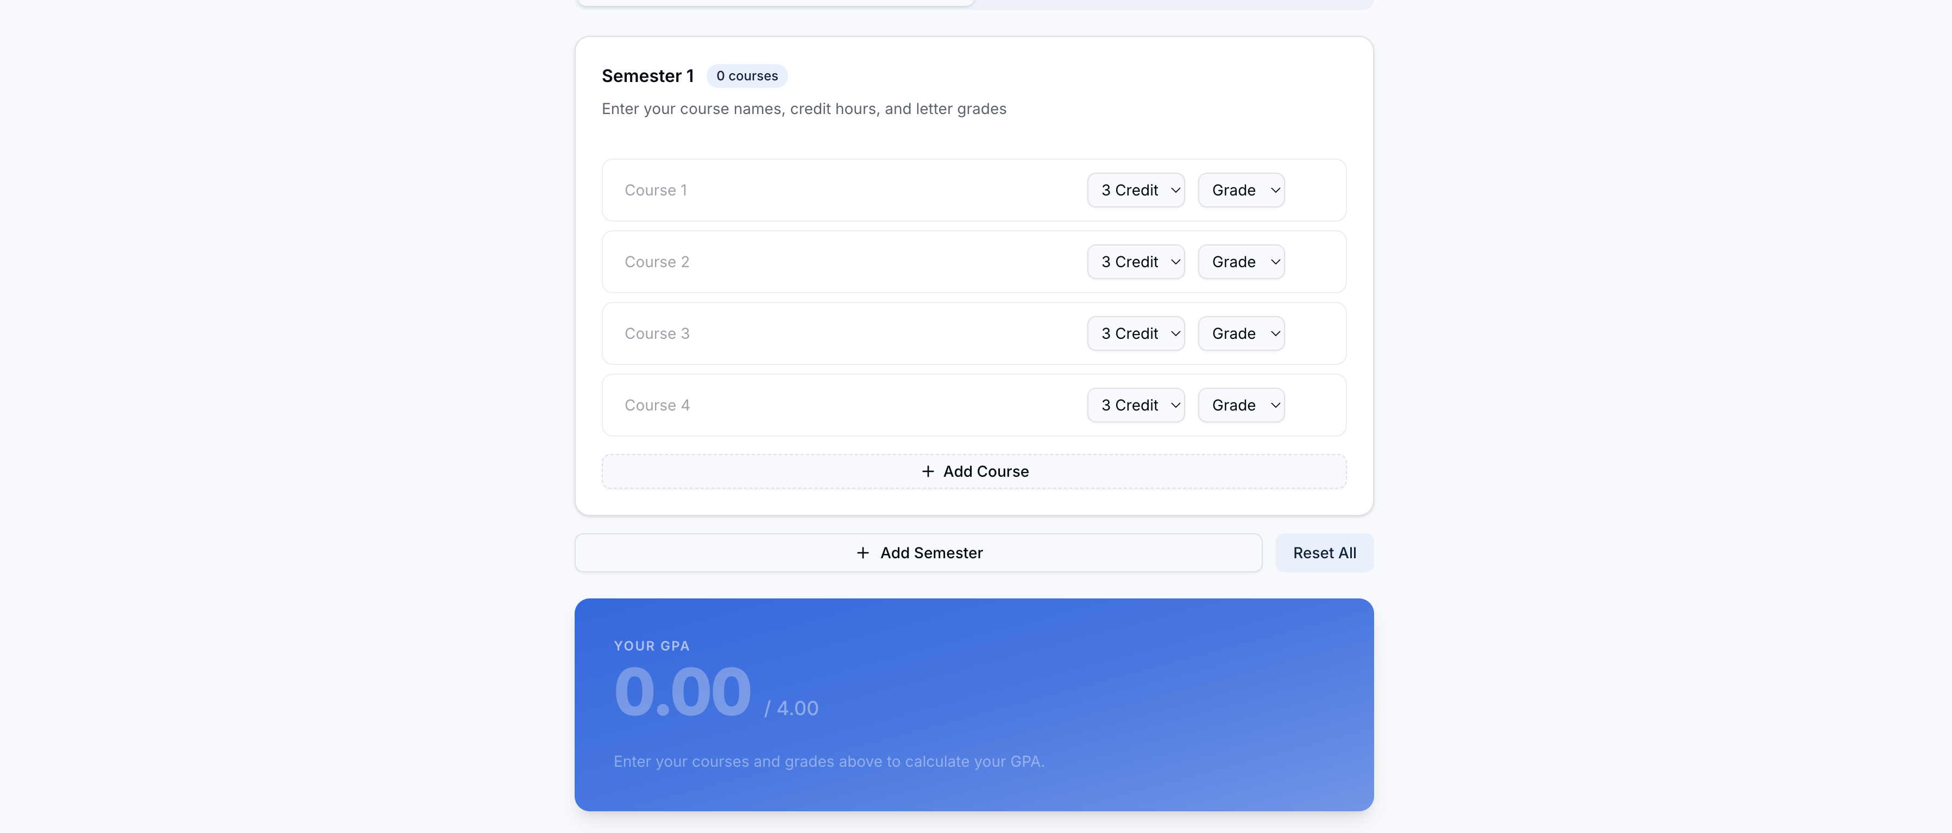This screenshot has width=1952, height=833.
Task: Open the Course 1 grade dropdown
Action: click(x=1241, y=190)
